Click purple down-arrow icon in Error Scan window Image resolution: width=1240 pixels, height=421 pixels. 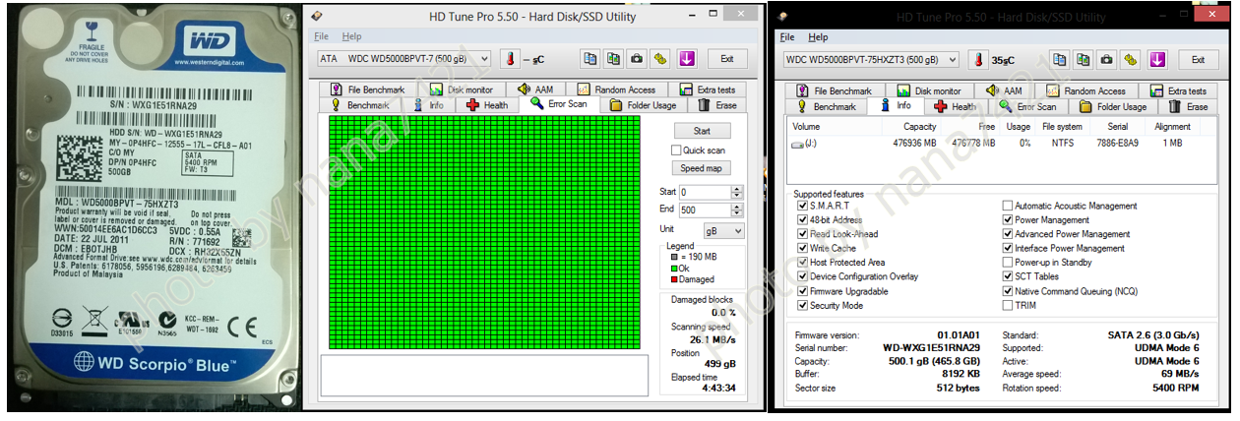click(x=686, y=59)
